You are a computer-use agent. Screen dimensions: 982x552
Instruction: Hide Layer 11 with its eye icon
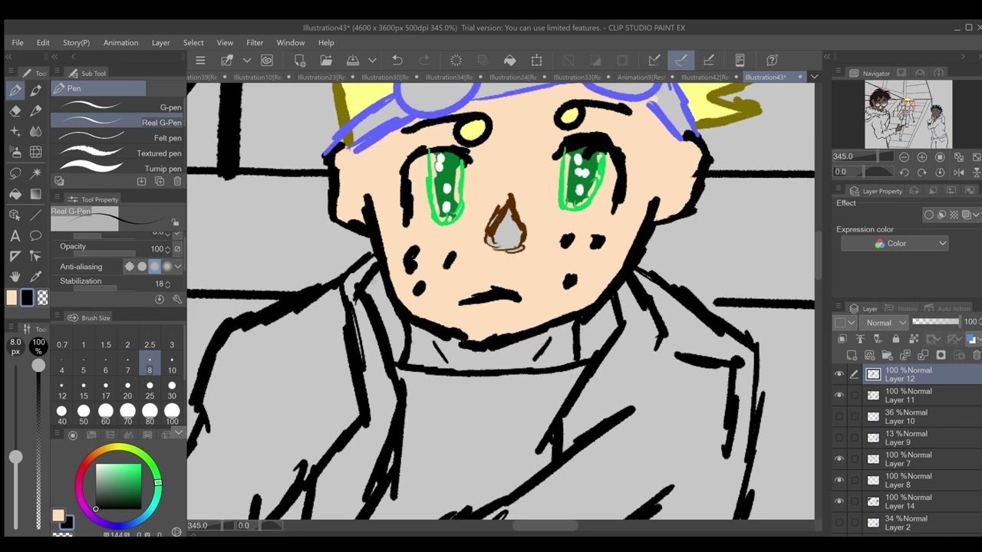pyautogui.click(x=839, y=396)
